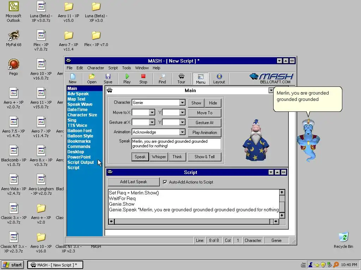This screenshot has width=361, height=270.
Task: Expand the Gesture at X dropdown
Action: click(x=152, y=122)
